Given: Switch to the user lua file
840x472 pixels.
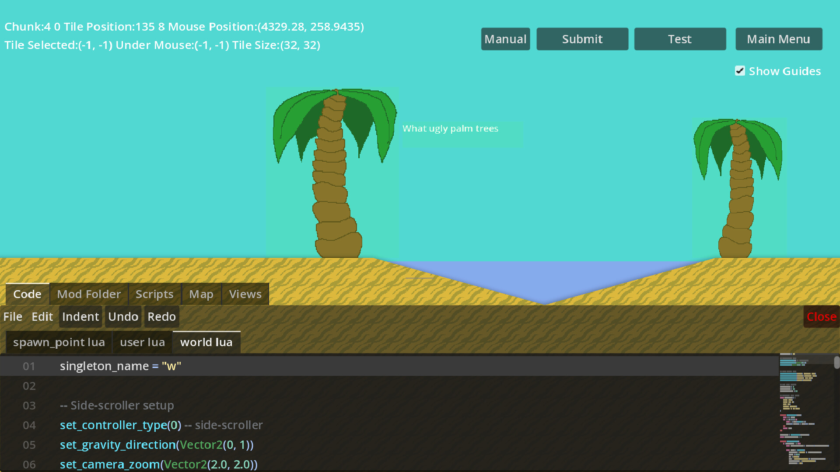Looking at the screenshot, I should pos(142,342).
